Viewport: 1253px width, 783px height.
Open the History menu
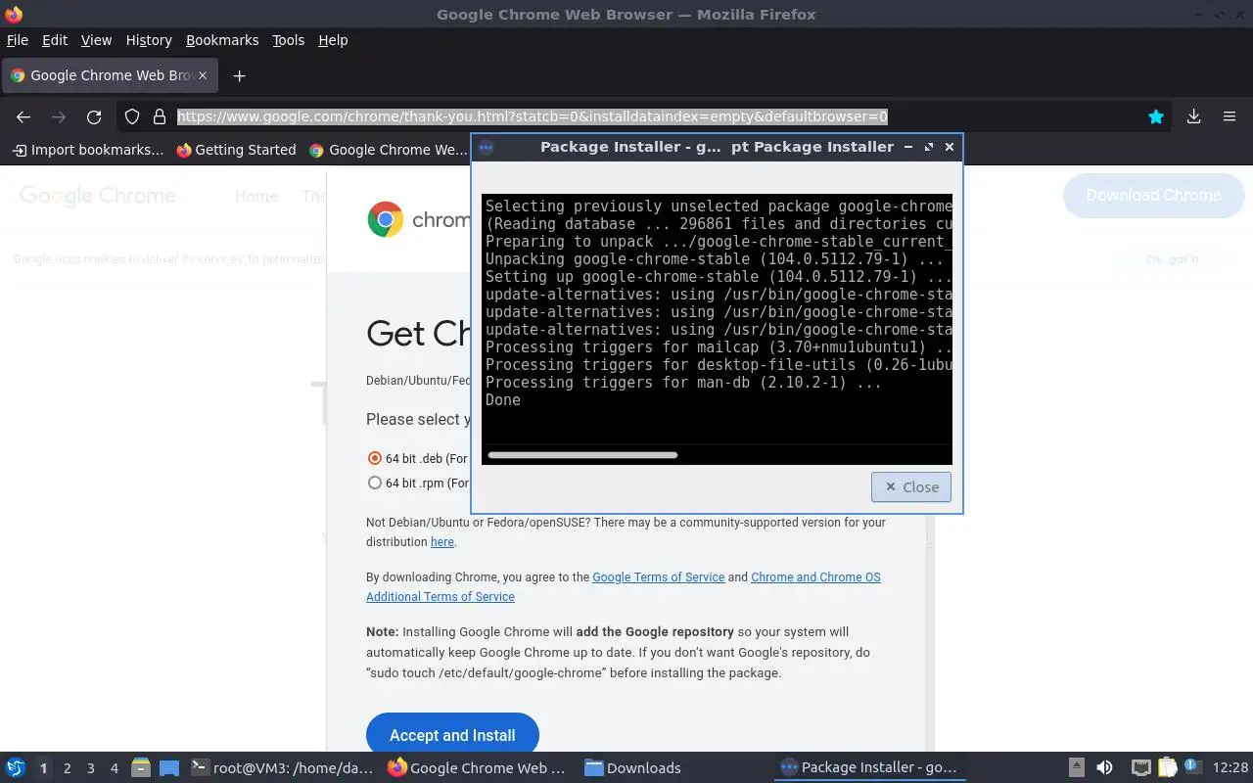pos(149,40)
